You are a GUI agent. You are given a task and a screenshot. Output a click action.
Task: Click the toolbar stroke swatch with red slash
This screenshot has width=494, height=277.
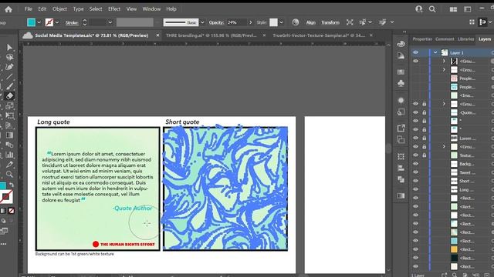click(5, 197)
